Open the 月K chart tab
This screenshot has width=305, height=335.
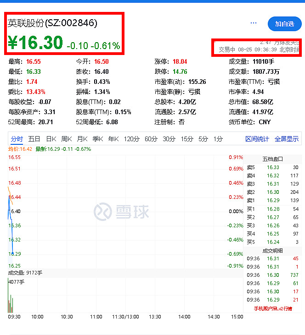pos(82,139)
